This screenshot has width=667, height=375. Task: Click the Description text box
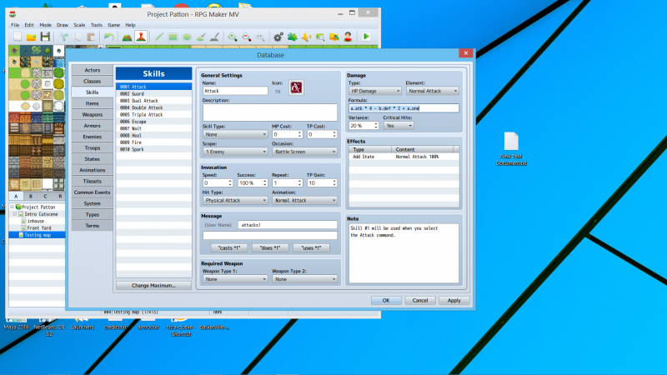(x=269, y=112)
